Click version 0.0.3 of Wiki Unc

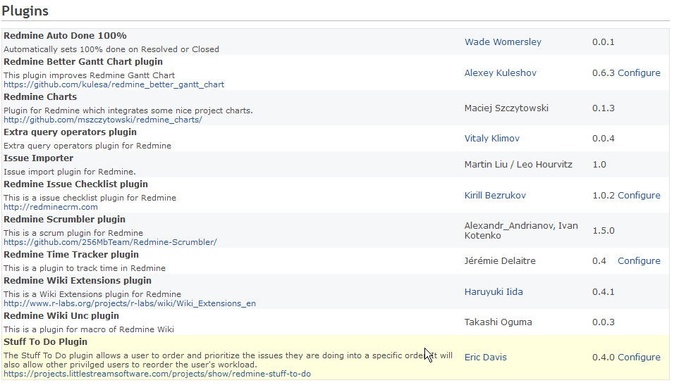(x=603, y=322)
